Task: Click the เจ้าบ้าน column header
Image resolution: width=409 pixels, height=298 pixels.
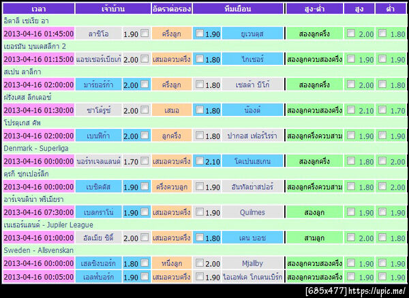Action: coord(113,9)
